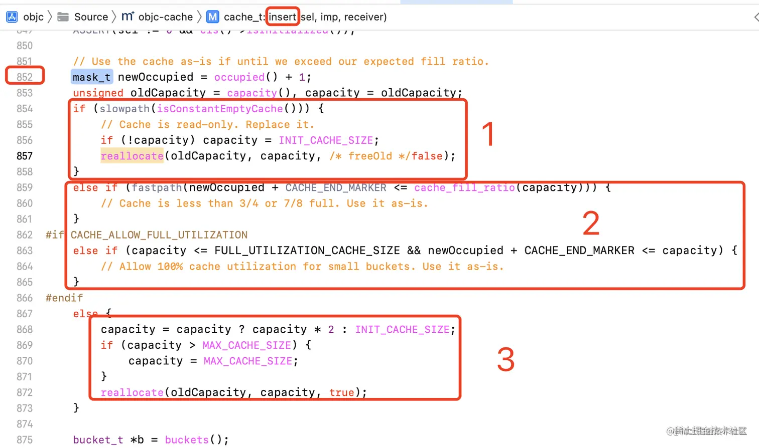This screenshot has width=759, height=448.
Task: Click fastpath macro on line 859
Action: pyautogui.click(x=157, y=188)
